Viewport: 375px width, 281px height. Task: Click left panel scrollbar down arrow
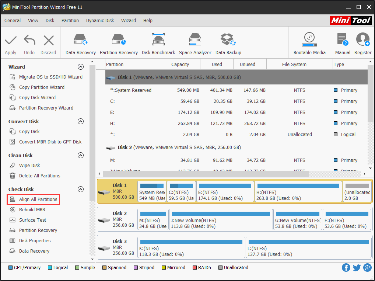coord(92,259)
